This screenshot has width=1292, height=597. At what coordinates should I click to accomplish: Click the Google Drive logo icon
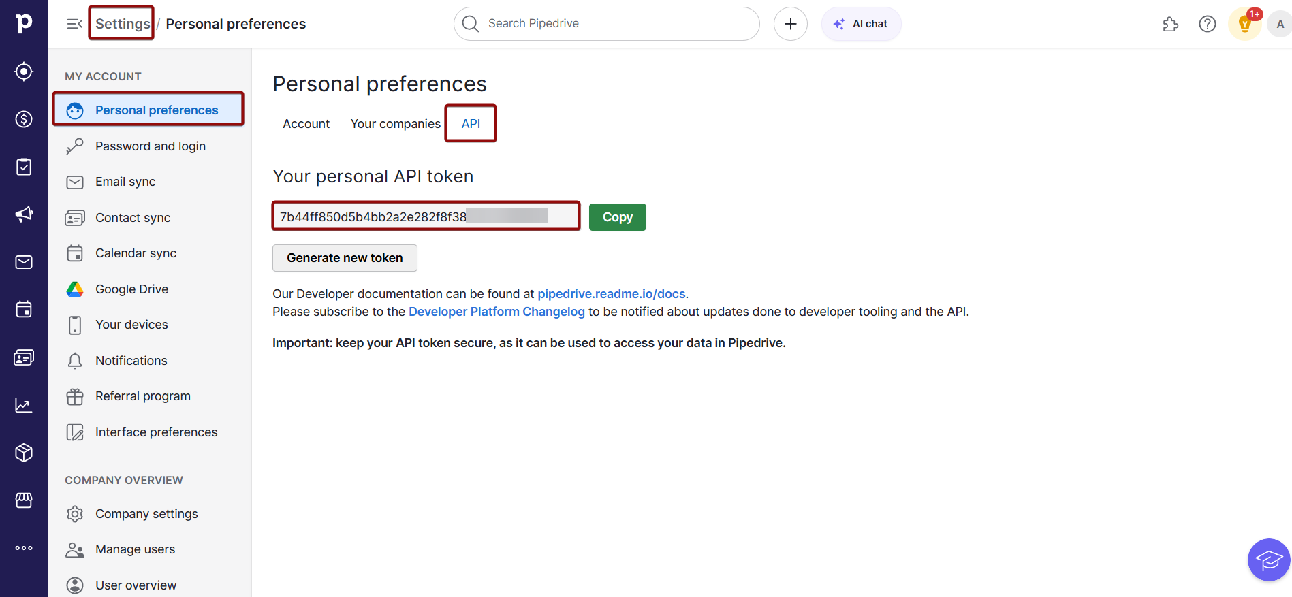[x=75, y=289]
